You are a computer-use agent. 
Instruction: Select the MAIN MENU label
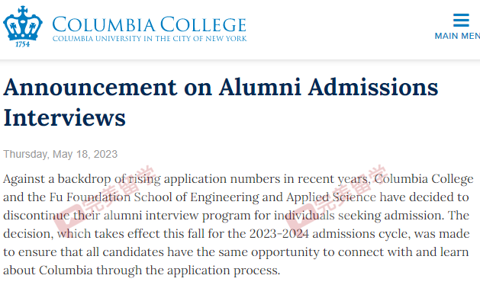click(x=457, y=36)
